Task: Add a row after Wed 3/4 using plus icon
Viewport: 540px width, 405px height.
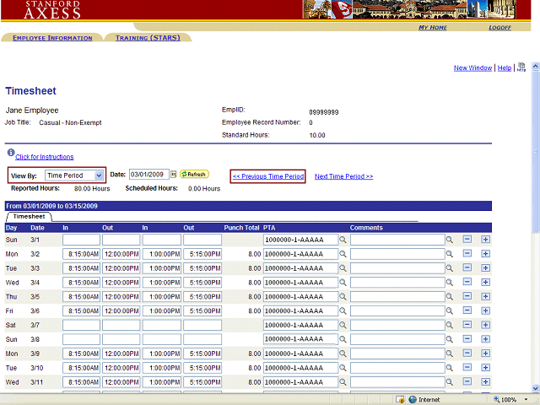Action: (485, 283)
